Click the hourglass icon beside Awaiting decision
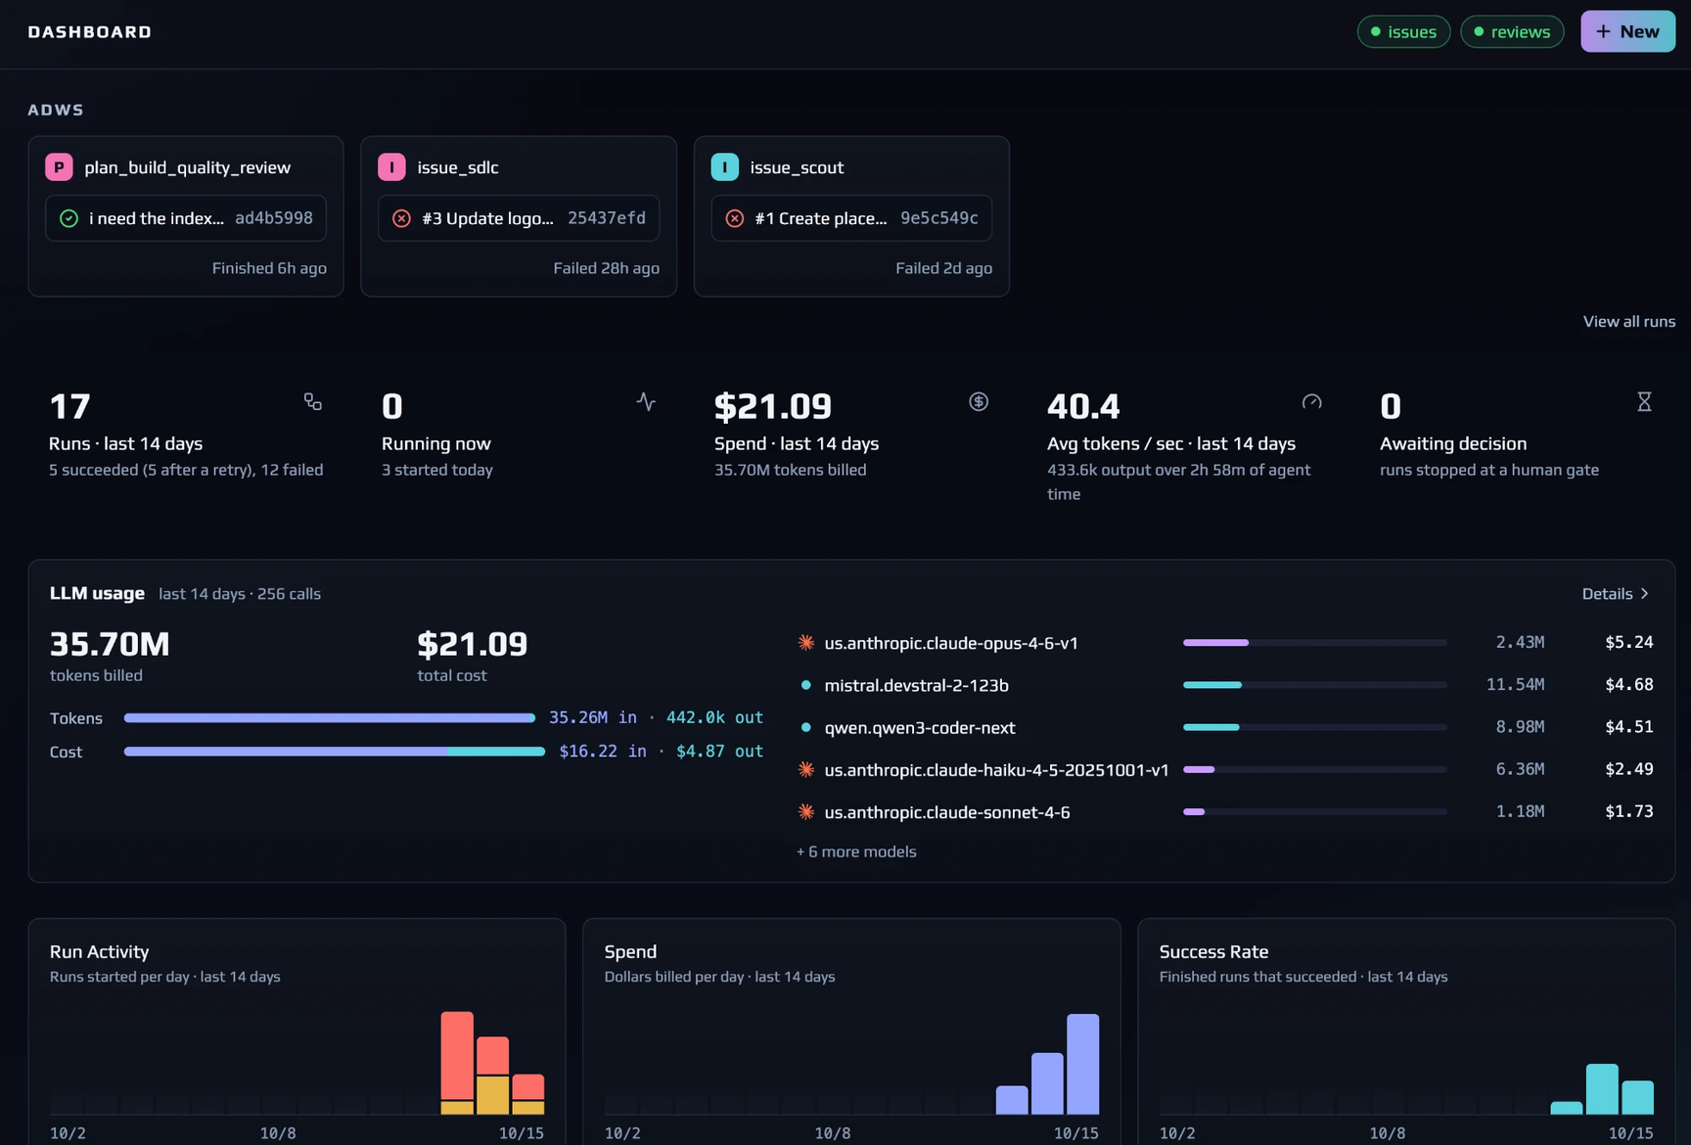The height and width of the screenshot is (1145, 1691). click(1644, 402)
